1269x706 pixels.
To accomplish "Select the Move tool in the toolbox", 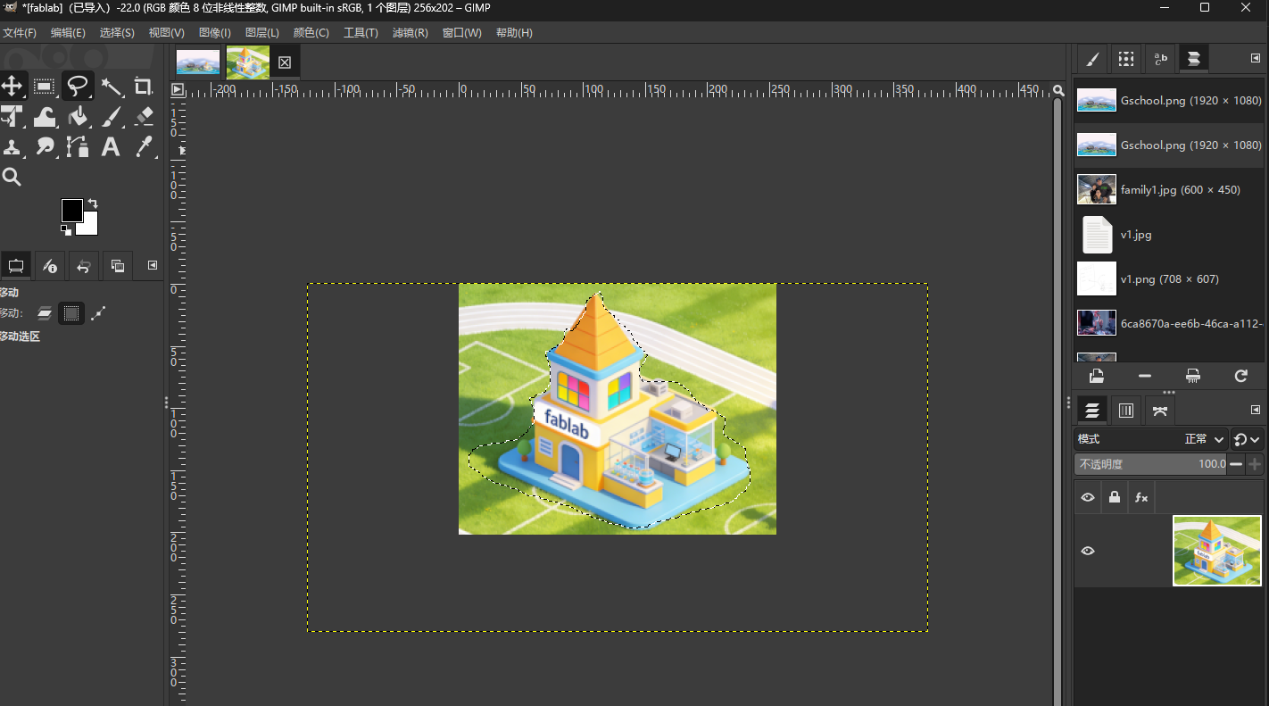I will click(12, 86).
